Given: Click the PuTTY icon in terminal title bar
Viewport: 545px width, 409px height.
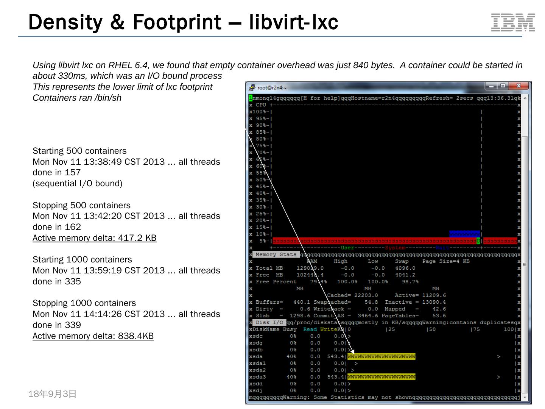Looking at the screenshot, I should tap(252, 87).
